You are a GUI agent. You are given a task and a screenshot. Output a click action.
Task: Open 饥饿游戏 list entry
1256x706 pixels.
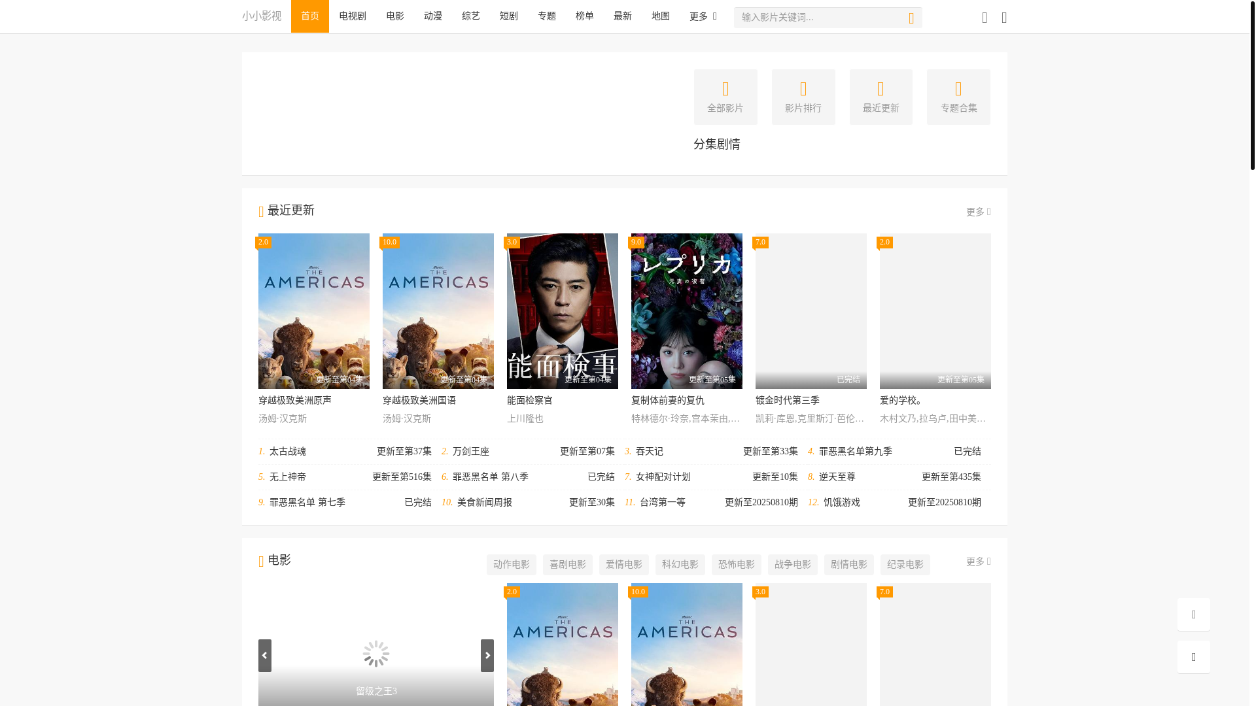click(x=894, y=503)
